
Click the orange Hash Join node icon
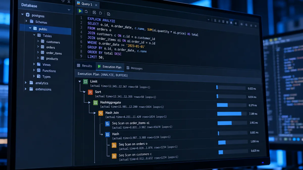[101, 113]
